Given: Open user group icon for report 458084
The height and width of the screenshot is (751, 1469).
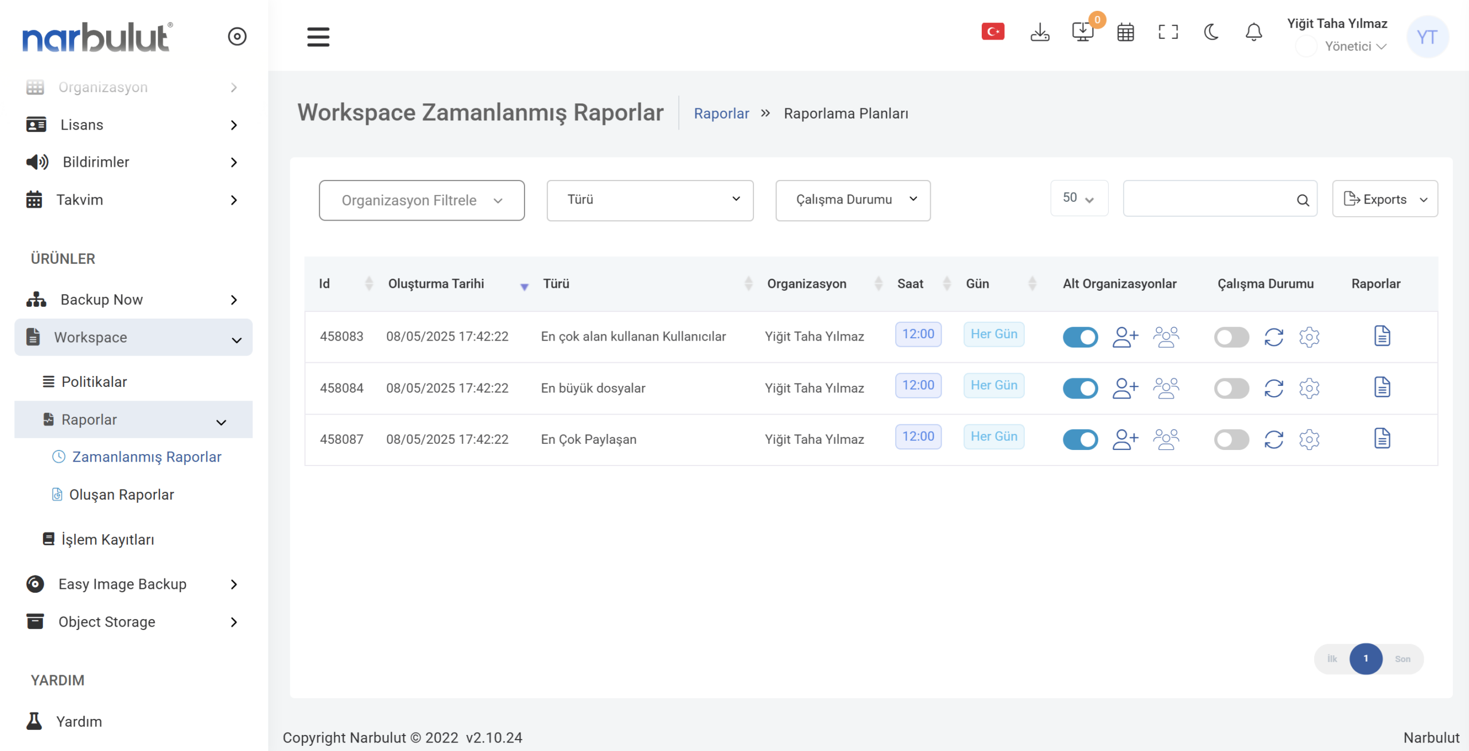Looking at the screenshot, I should [1166, 388].
